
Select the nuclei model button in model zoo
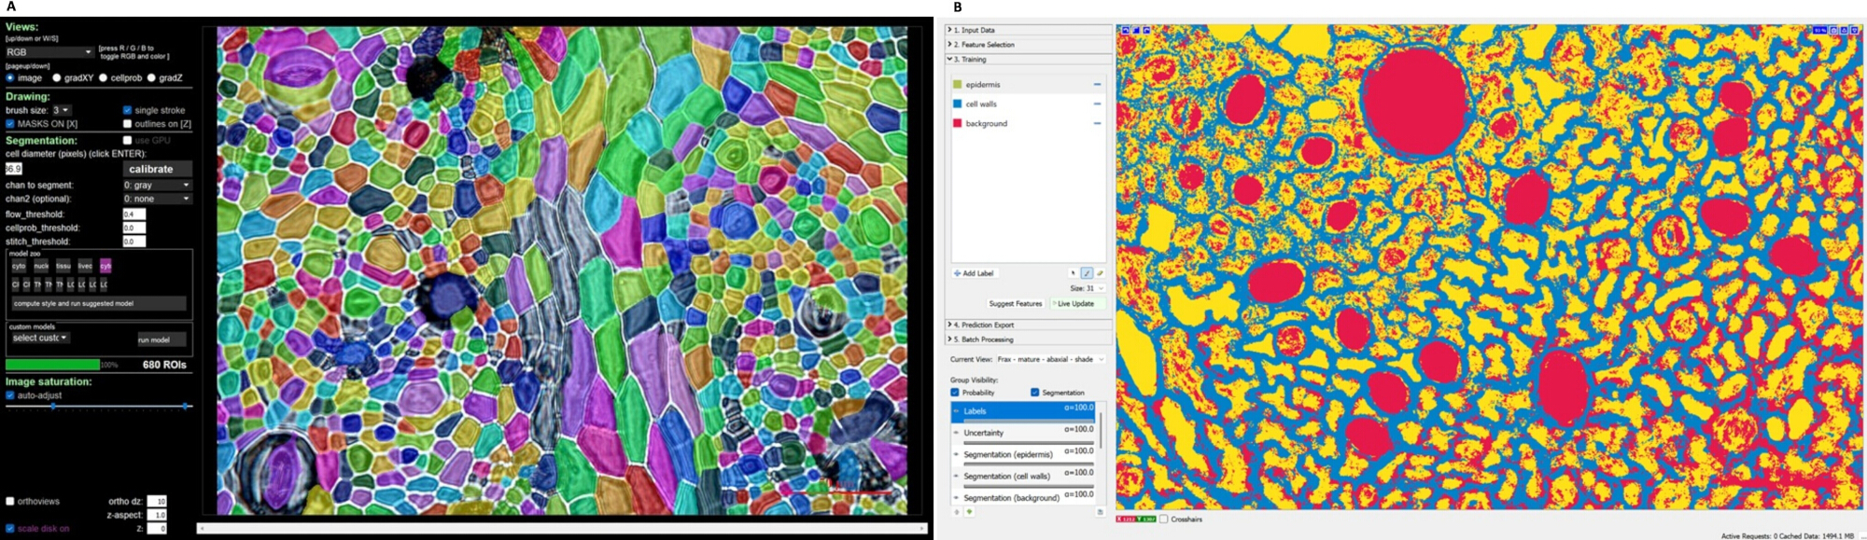[x=41, y=266]
